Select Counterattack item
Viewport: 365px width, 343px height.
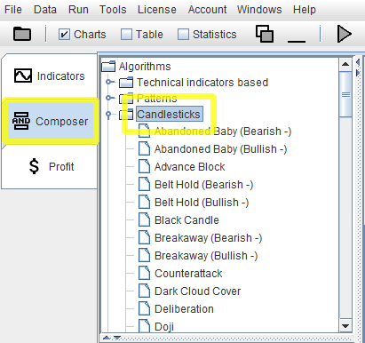[x=188, y=274]
